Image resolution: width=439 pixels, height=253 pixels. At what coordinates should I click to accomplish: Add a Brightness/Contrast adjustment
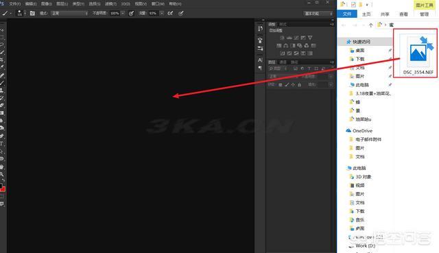(x=282, y=38)
